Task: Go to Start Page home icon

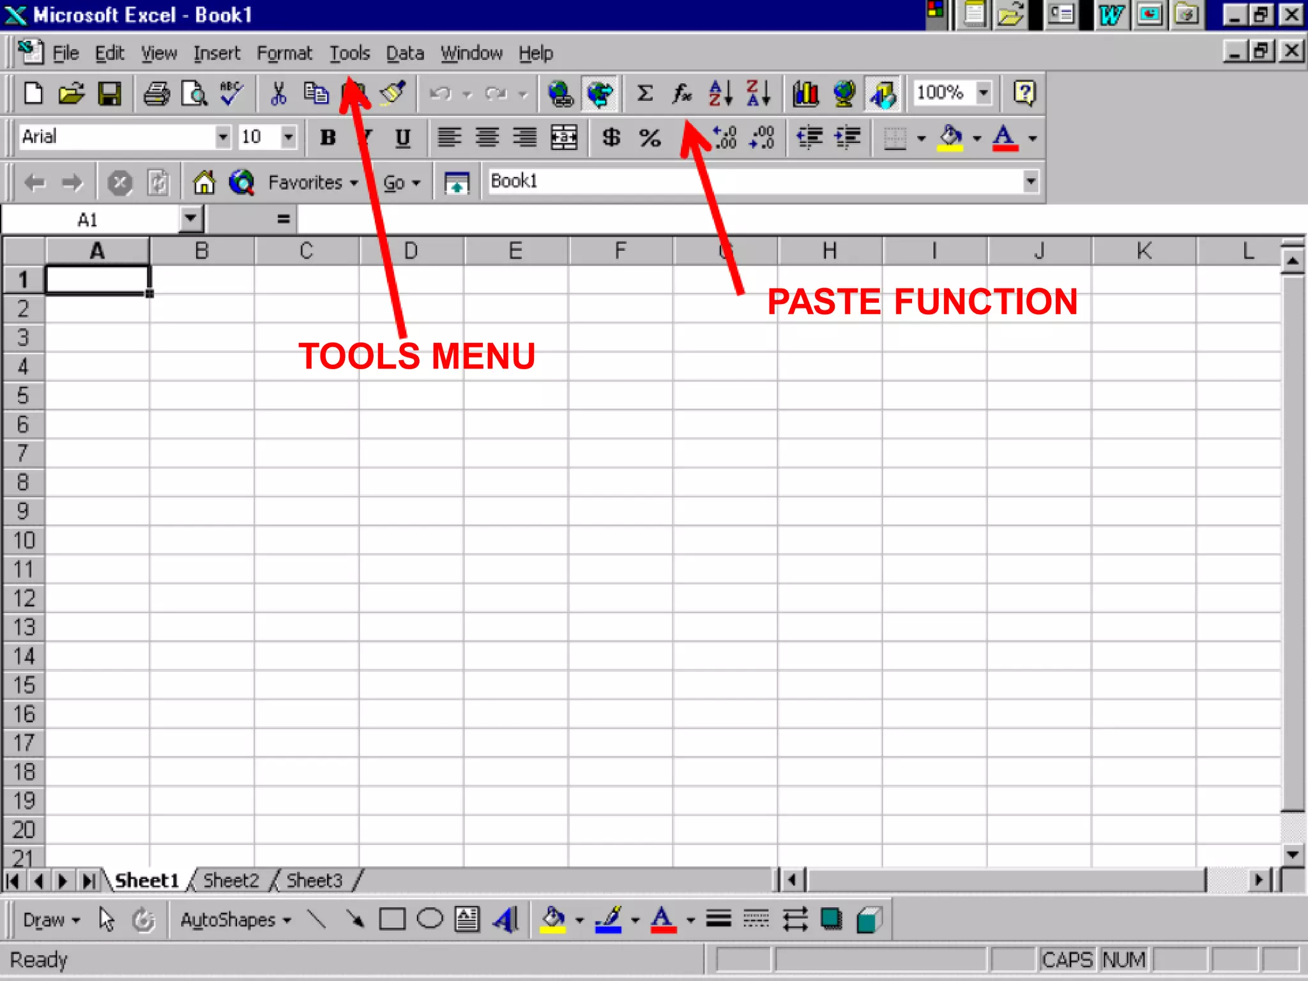Action: 204,183
